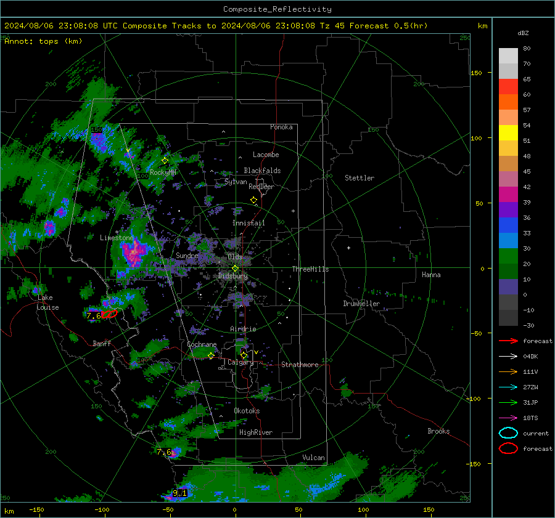
Task: Click the Composite Tracks timestamp header line
Action: 216,26
